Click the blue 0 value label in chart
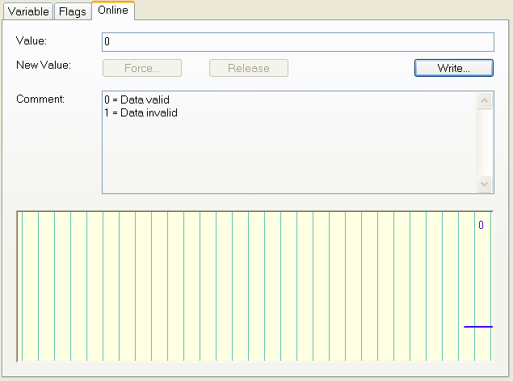Viewport: 513px width, 381px height. coord(481,225)
